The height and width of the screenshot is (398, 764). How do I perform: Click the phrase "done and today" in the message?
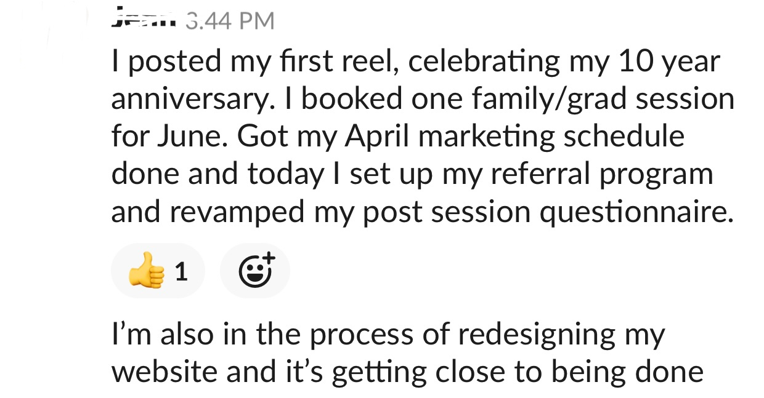(217, 174)
